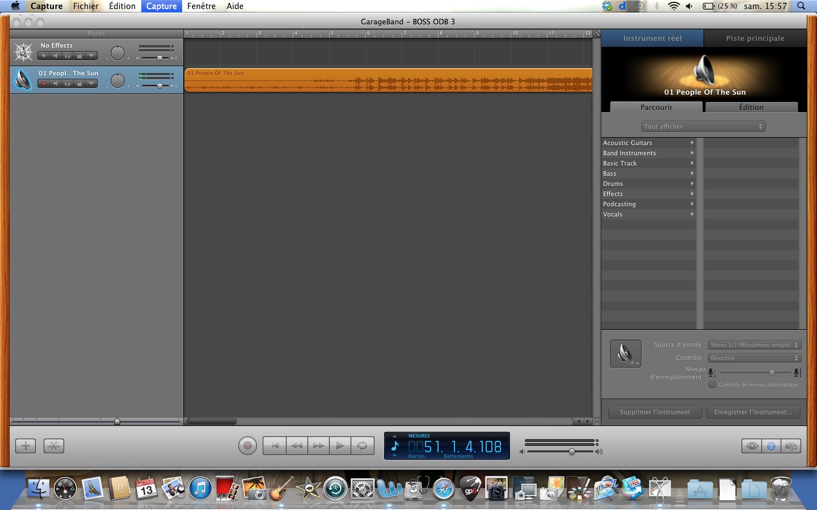Open the Fichier menu
The height and width of the screenshot is (510, 817).
[86, 6]
